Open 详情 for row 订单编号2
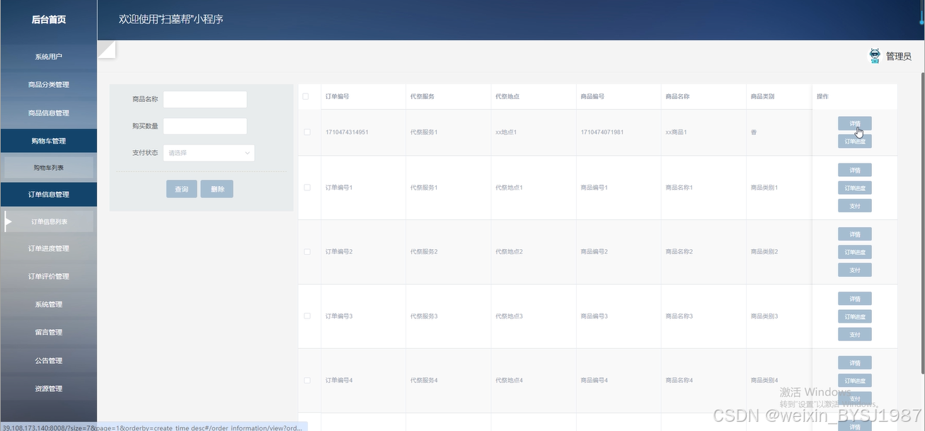This screenshot has width=925, height=431. pyautogui.click(x=855, y=234)
